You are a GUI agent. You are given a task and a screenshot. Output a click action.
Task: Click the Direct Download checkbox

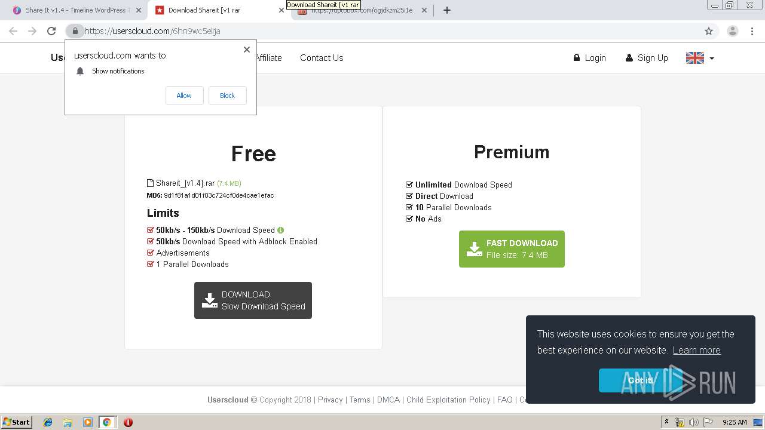click(x=409, y=196)
